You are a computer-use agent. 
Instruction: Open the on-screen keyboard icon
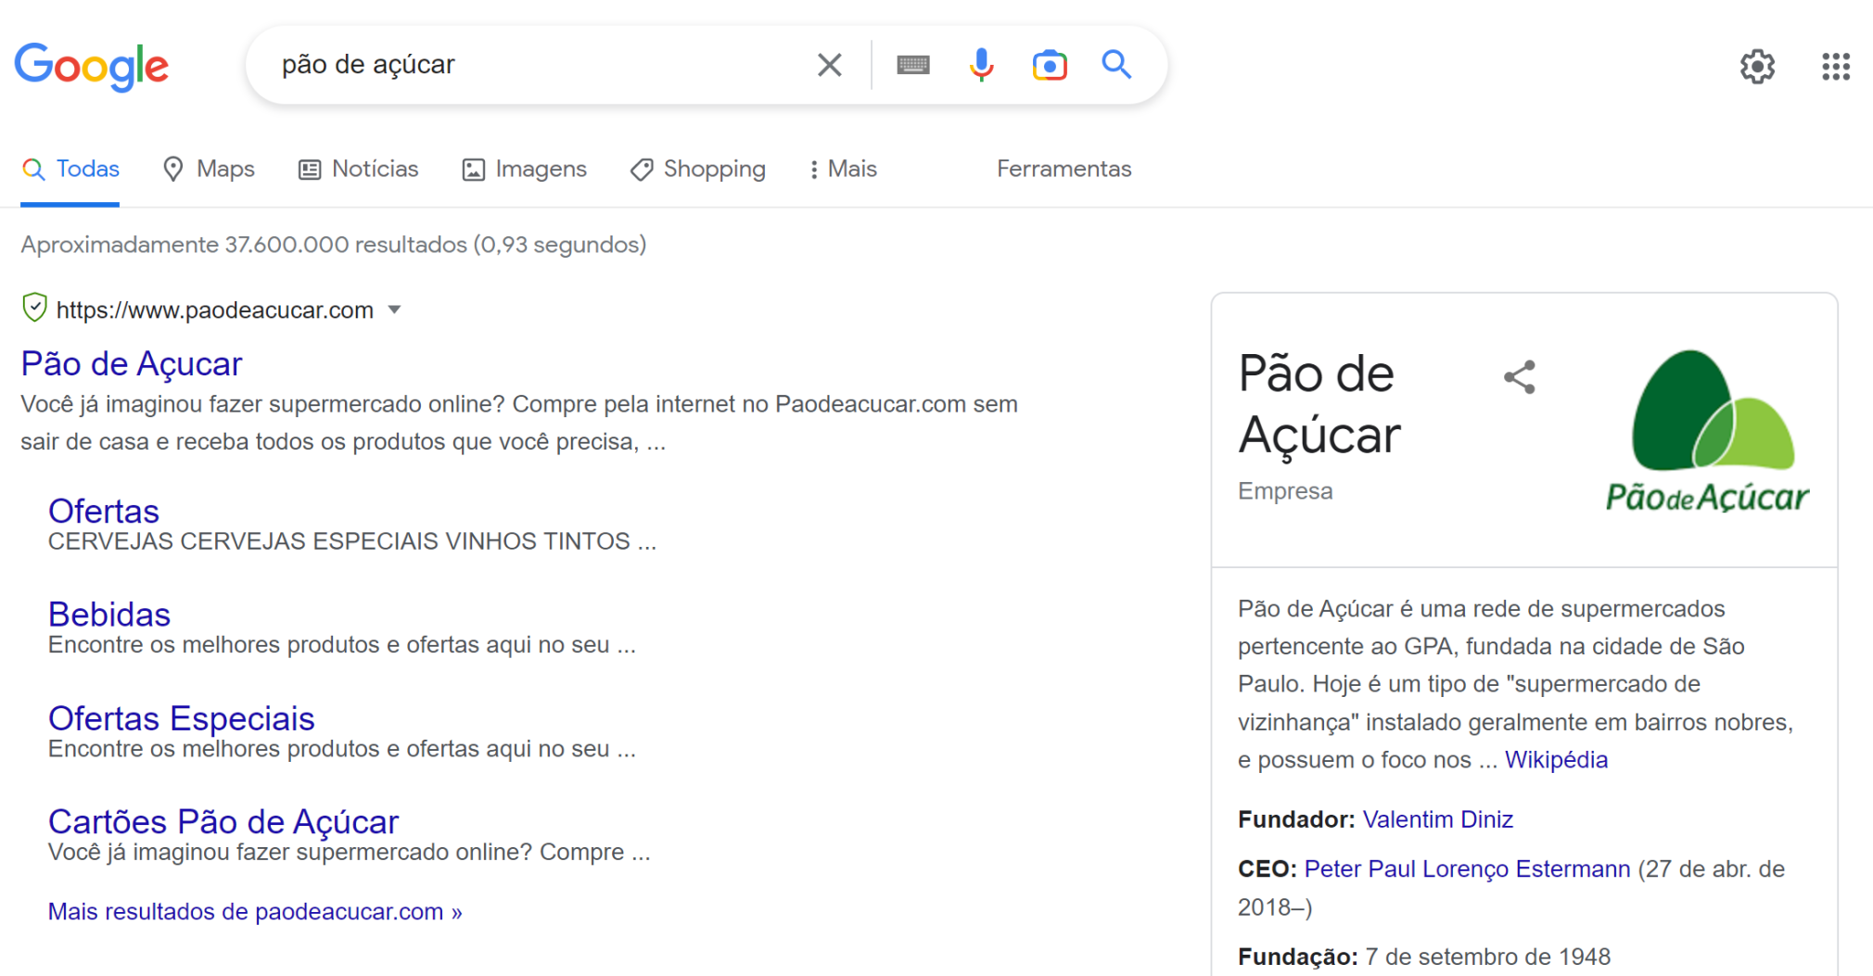pos(912,65)
